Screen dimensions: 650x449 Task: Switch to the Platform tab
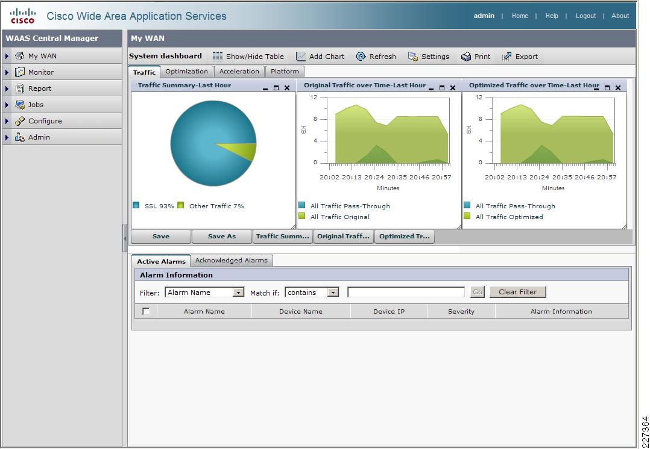point(285,71)
